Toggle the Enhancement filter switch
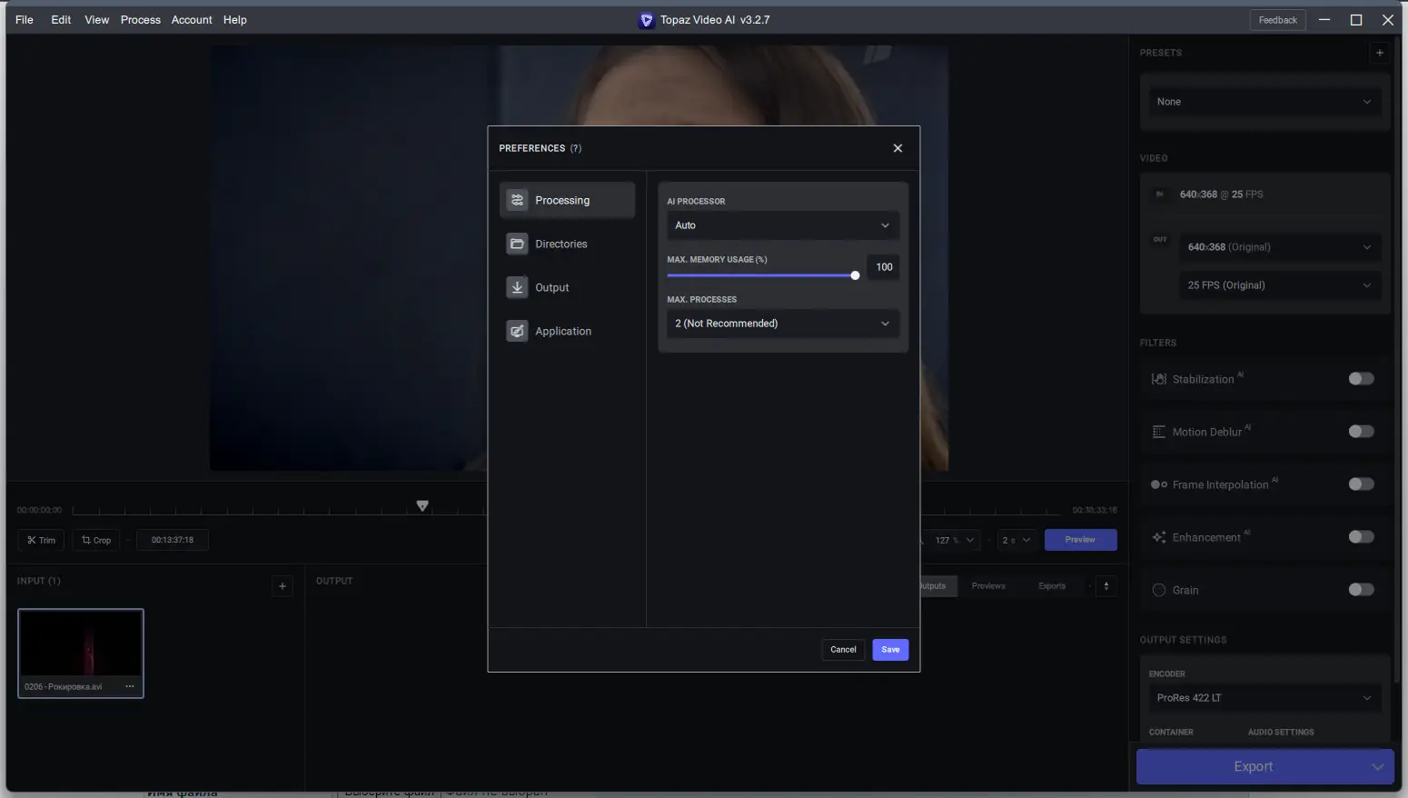The width and height of the screenshot is (1408, 798). [1361, 537]
